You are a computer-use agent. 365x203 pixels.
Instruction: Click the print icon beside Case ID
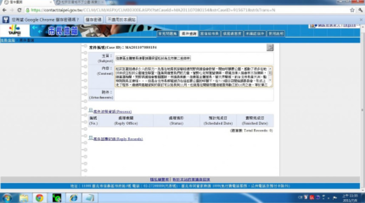pos(270,47)
